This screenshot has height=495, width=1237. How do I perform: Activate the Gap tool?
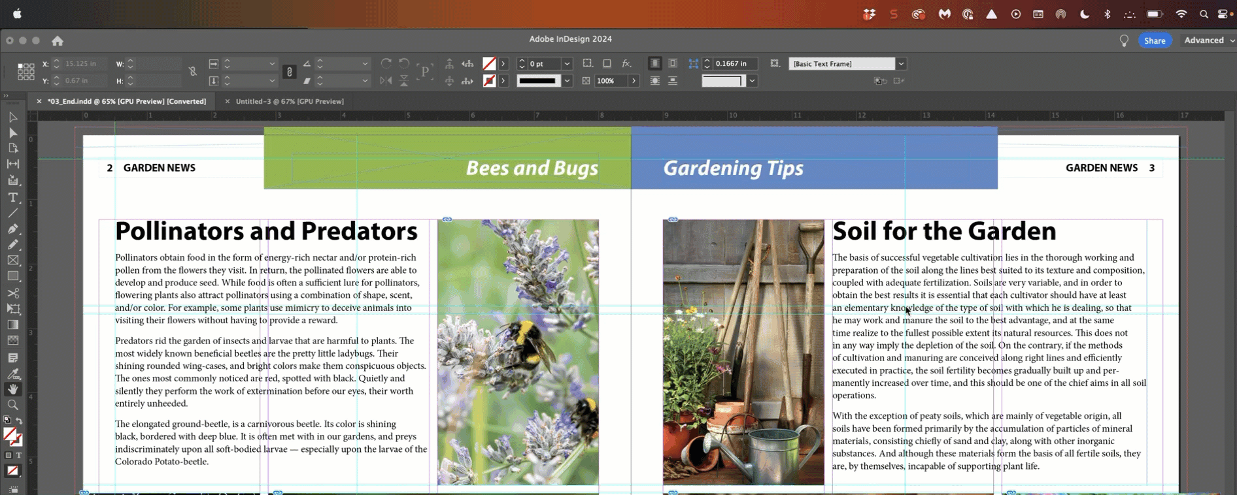click(12, 164)
